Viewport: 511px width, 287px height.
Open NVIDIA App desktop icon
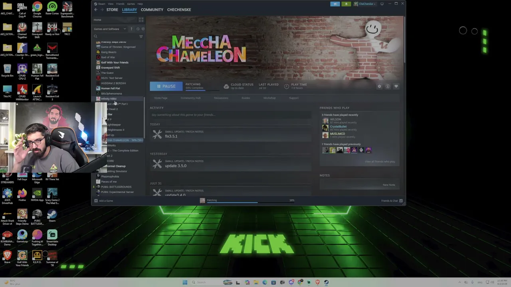point(37,195)
